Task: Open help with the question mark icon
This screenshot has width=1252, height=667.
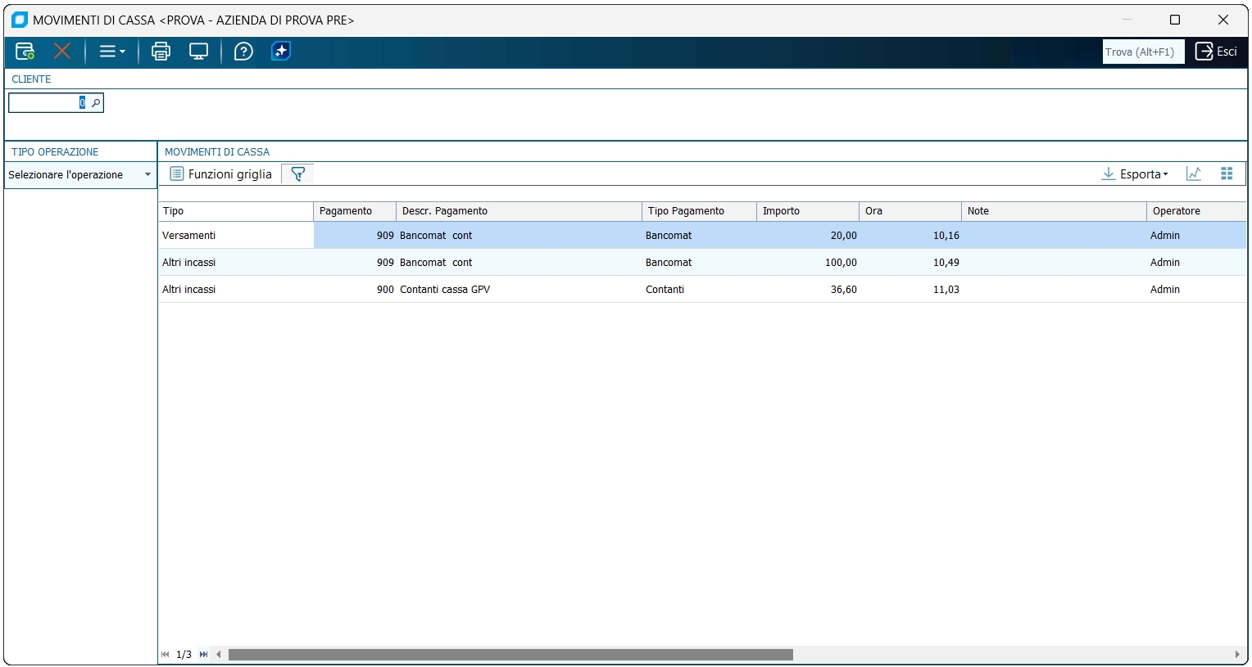Action: [243, 52]
